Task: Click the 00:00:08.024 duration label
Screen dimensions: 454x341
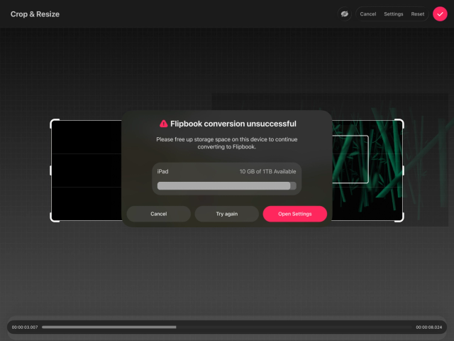Action: point(428,327)
